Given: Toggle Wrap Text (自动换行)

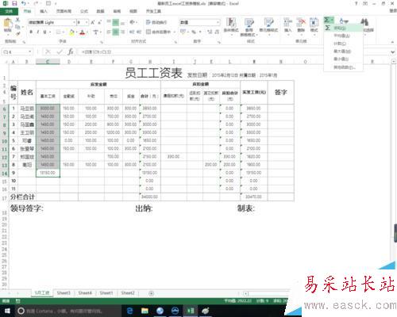Looking at the screenshot, I should [x=156, y=22].
